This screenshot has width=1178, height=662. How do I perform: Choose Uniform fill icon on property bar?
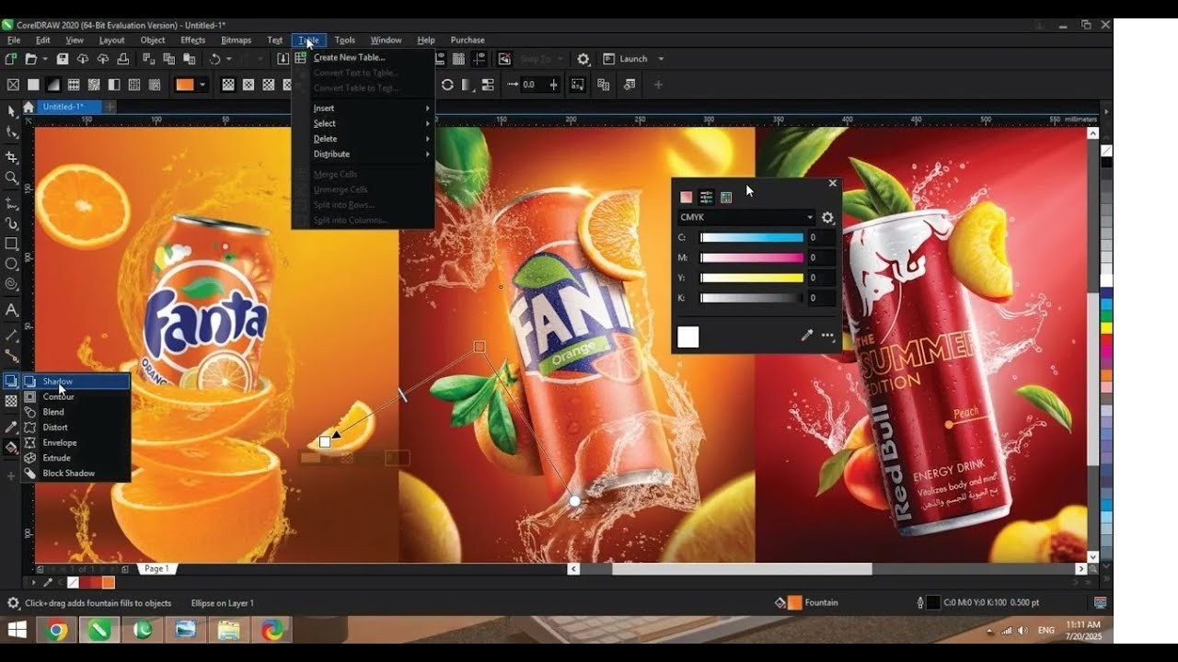[x=33, y=85]
